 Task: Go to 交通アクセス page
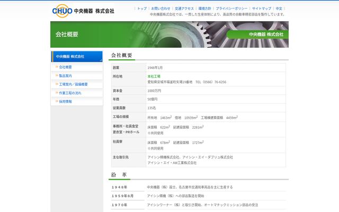point(184,8)
